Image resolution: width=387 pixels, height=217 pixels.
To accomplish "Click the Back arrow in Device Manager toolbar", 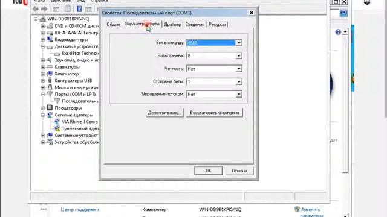I will coord(36,10).
